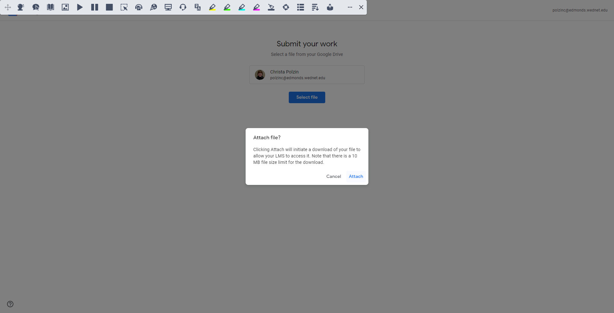
Task: Launch the Web Search tool
Action: (x=153, y=7)
